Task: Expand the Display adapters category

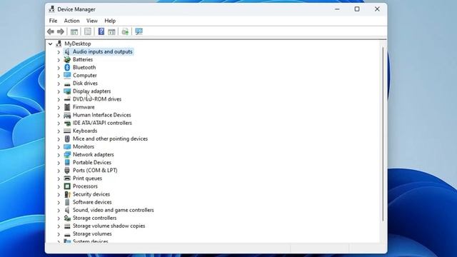Action: [59, 91]
